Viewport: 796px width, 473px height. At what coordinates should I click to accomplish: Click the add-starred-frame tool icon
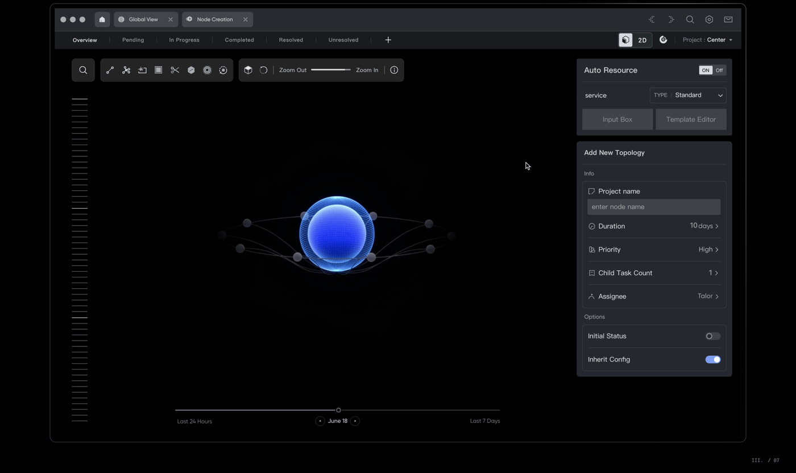(x=142, y=70)
